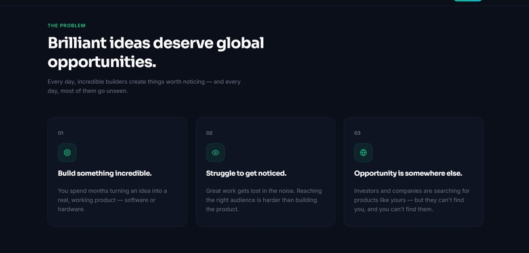This screenshot has height=253, width=529.
Task: Click 'day, most of them go unseen.' line
Action: [88, 91]
